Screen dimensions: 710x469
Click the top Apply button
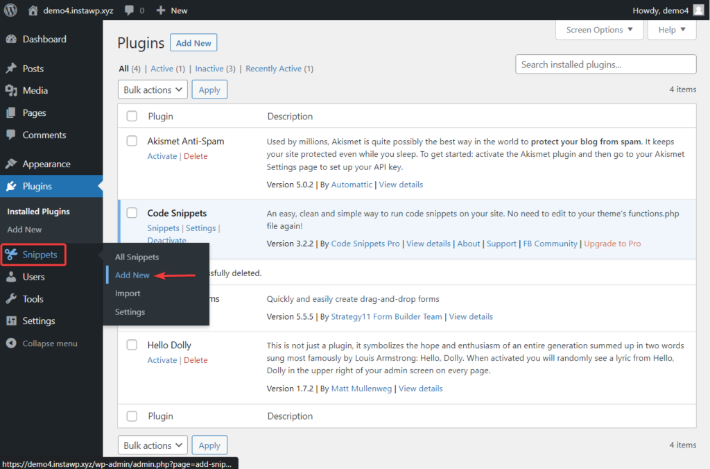click(209, 89)
